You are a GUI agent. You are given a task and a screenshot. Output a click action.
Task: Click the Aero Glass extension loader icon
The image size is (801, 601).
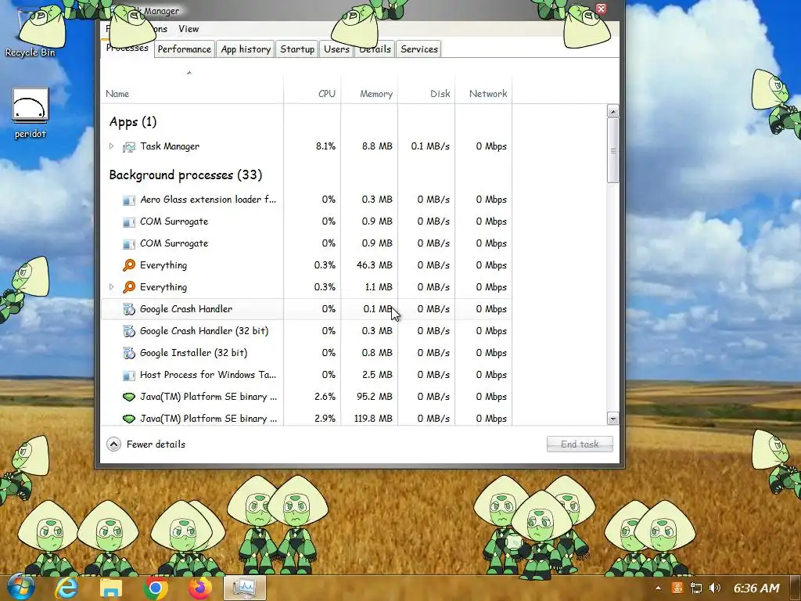point(129,200)
